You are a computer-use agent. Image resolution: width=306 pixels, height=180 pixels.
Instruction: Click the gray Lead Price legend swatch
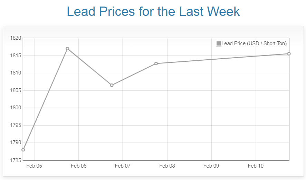coord(219,43)
